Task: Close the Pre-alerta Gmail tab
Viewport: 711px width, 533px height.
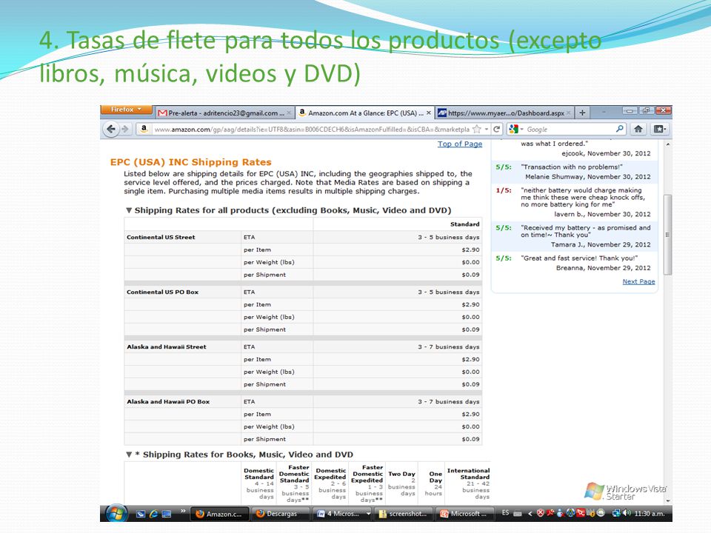Action: tap(289, 113)
